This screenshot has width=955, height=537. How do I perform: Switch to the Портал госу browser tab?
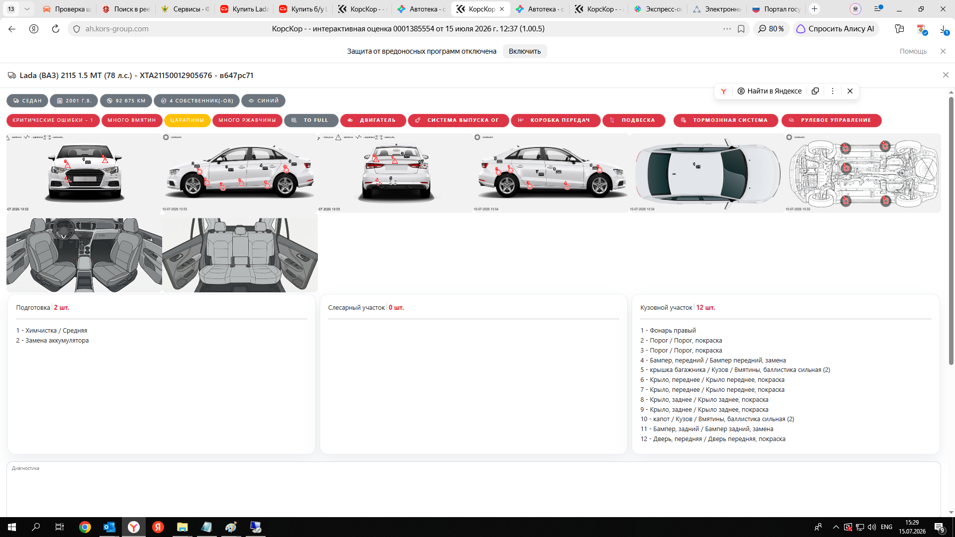pyautogui.click(x=776, y=9)
